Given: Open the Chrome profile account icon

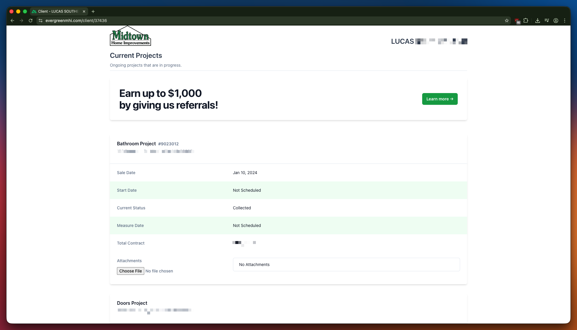Looking at the screenshot, I should point(556,21).
